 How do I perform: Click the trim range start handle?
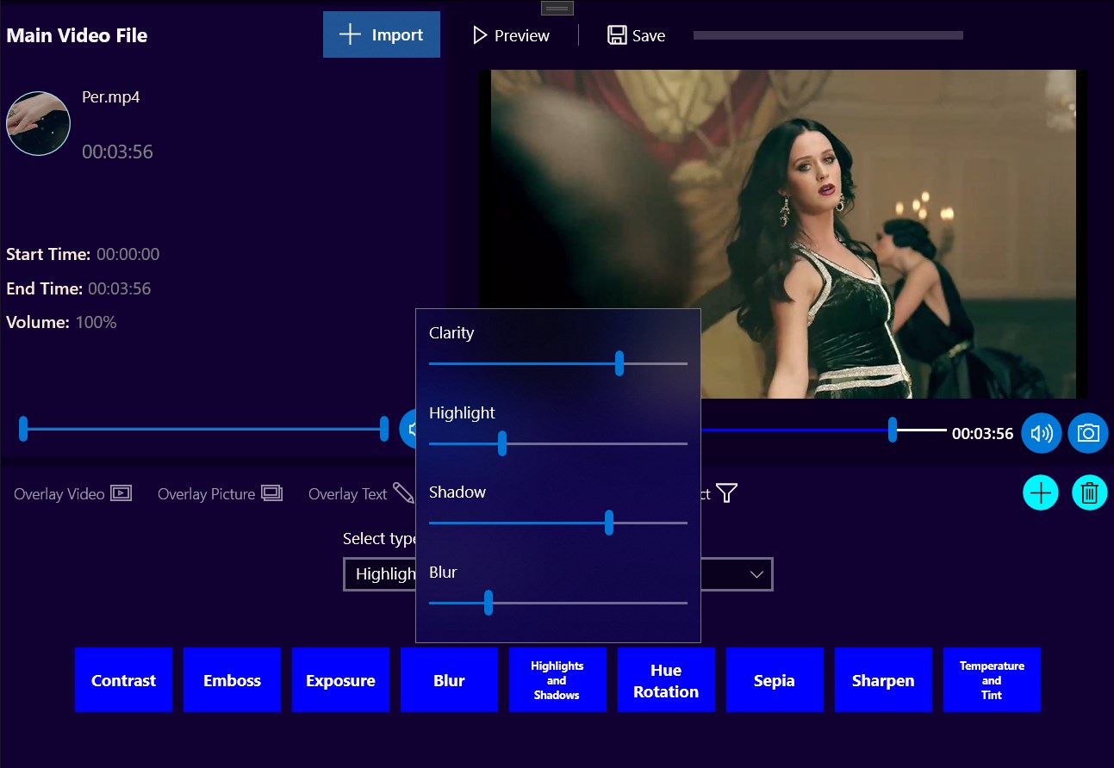23,429
